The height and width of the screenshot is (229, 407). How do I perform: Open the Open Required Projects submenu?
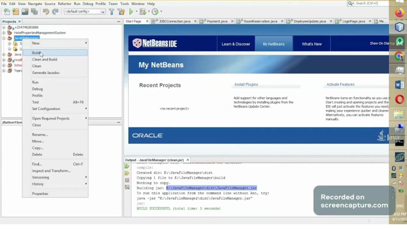coord(55,118)
